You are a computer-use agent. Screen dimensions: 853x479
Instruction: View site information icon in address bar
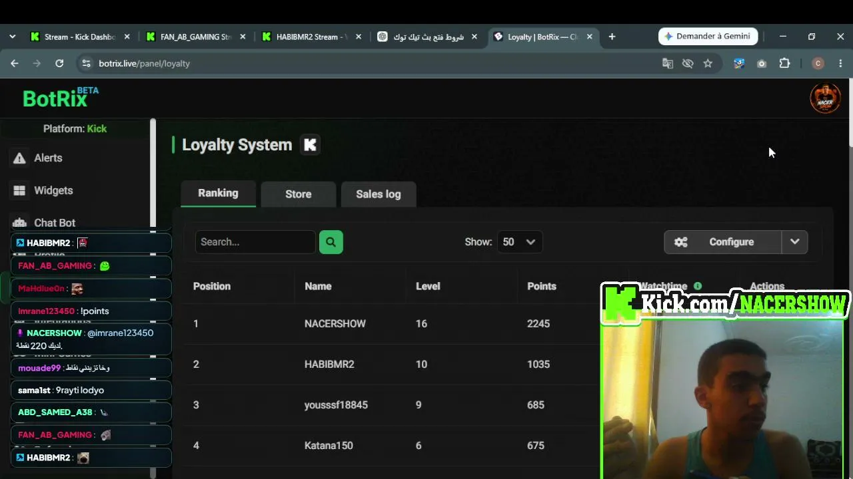tap(85, 63)
